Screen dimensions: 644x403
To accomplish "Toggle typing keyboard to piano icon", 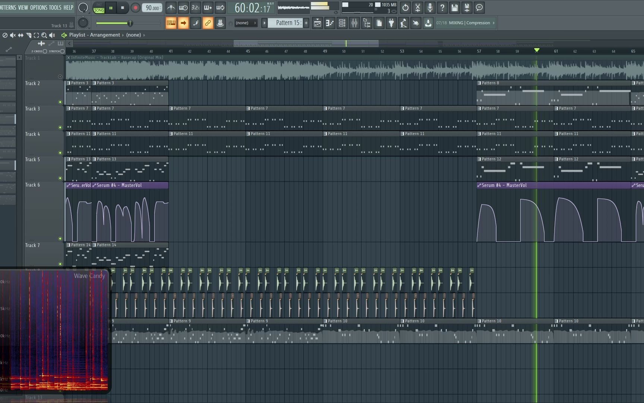I will click(171, 23).
